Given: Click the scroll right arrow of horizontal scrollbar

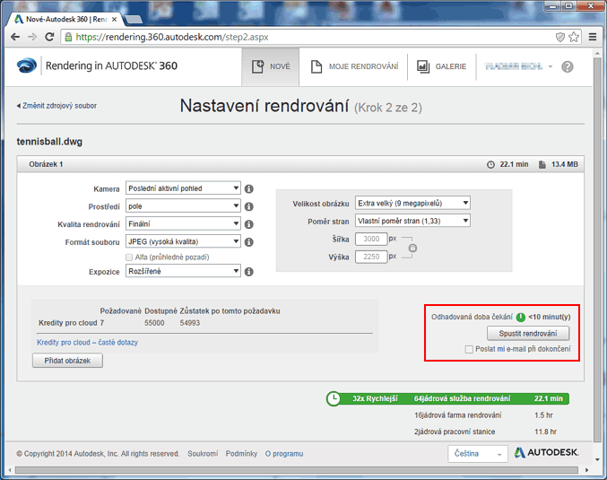Looking at the screenshot, I should pos(587,470).
